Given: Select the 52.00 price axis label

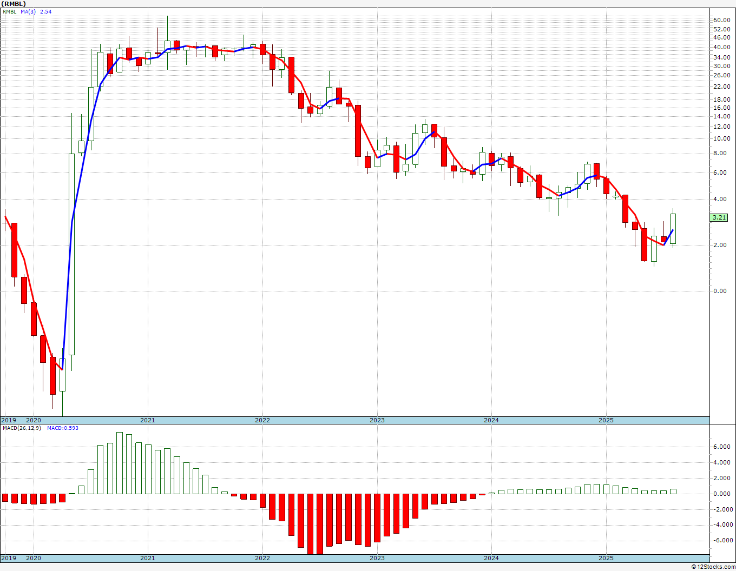Looking at the screenshot, I should coord(722,29).
